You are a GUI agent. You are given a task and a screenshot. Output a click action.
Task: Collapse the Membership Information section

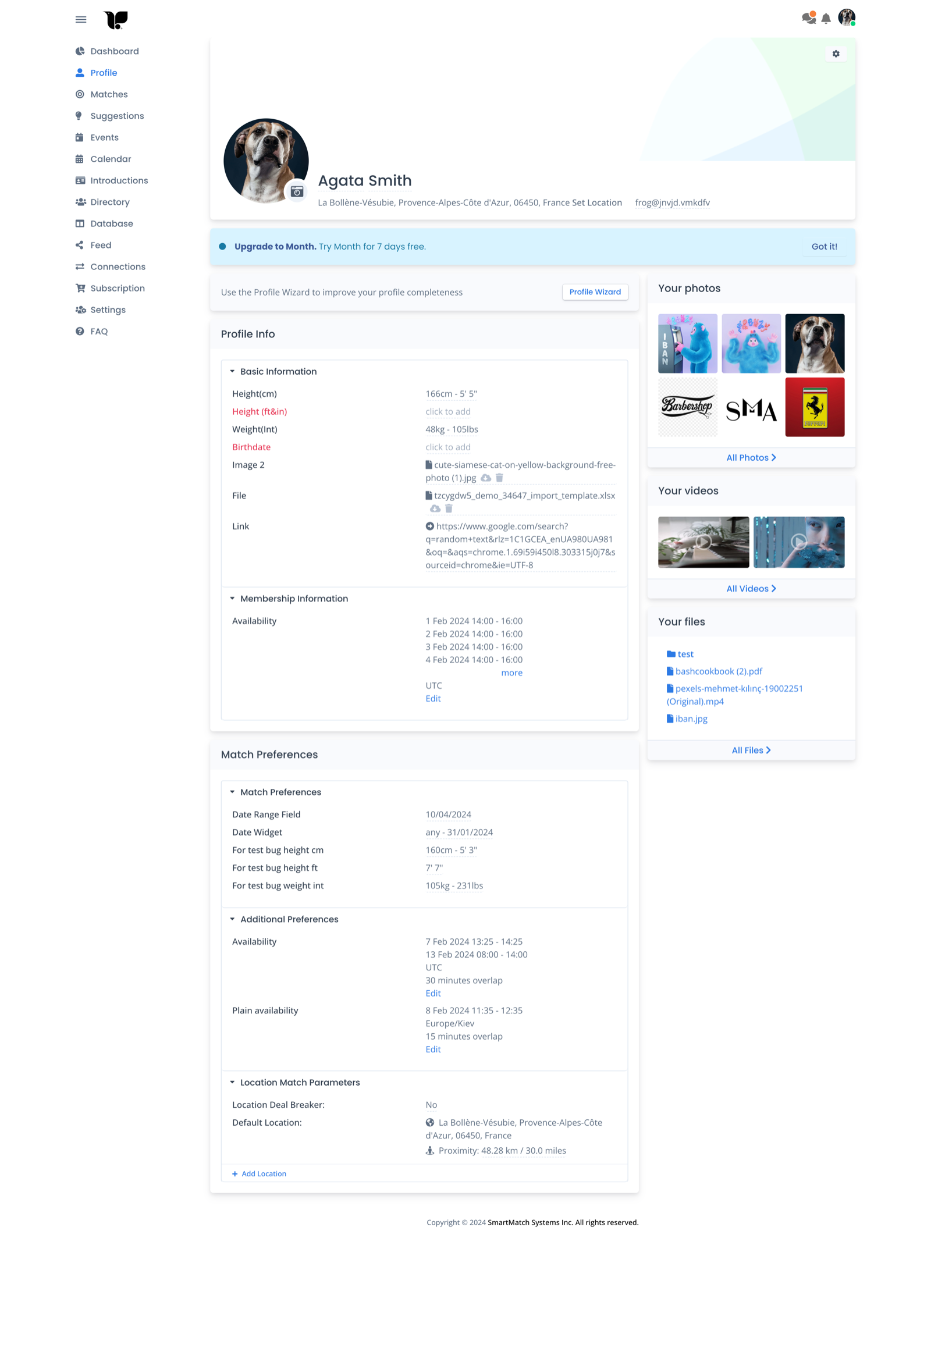tap(232, 599)
